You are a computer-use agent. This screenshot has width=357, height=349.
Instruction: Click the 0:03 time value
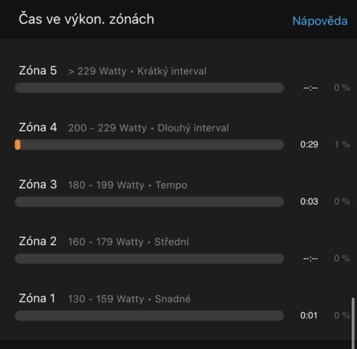click(x=309, y=201)
